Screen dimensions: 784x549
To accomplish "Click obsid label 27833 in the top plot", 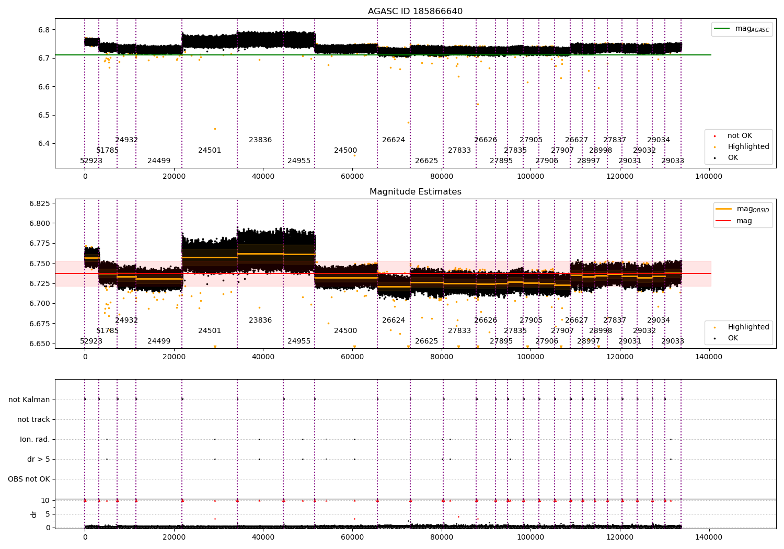I will [x=459, y=151].
